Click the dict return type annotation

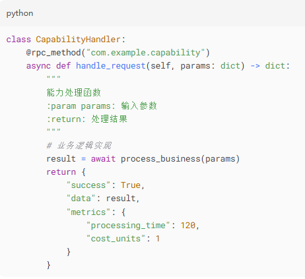click(275, 66)
